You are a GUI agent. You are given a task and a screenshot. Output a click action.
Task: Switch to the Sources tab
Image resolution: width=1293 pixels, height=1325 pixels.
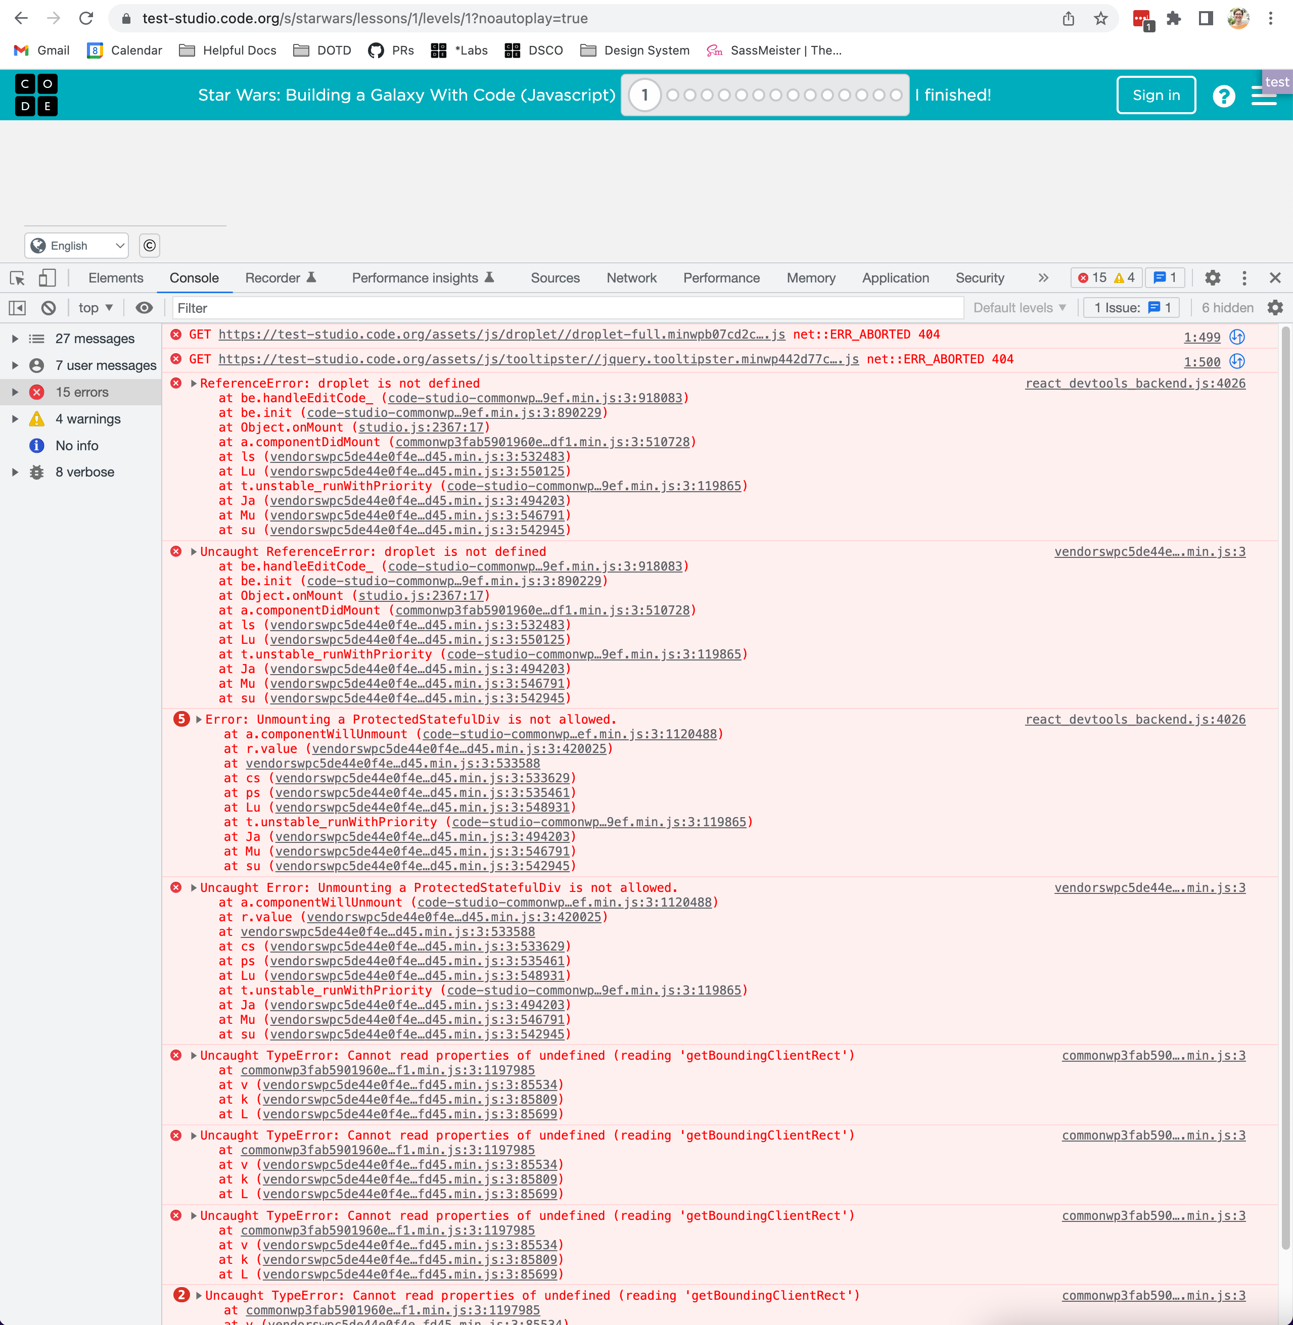(555, 277)
